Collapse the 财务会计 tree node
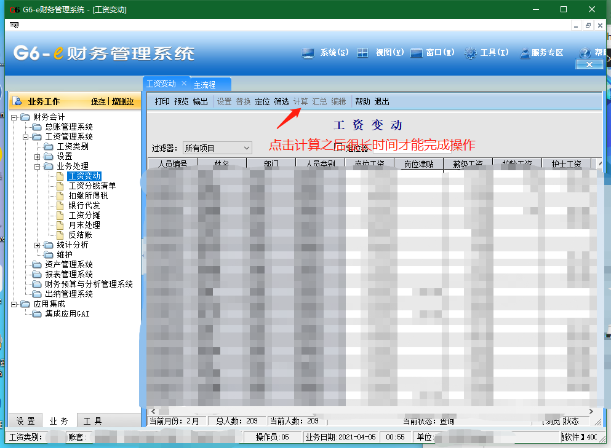This screenshot has height=448, width=611. click(x=14, y=117)
